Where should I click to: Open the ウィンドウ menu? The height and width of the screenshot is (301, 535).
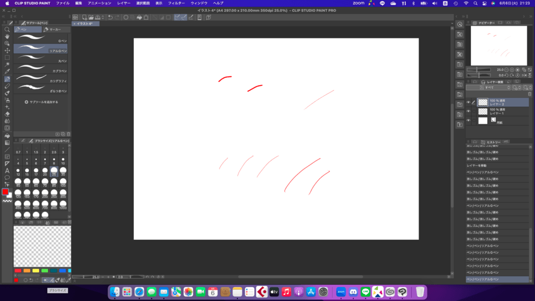tap(199, 3)
